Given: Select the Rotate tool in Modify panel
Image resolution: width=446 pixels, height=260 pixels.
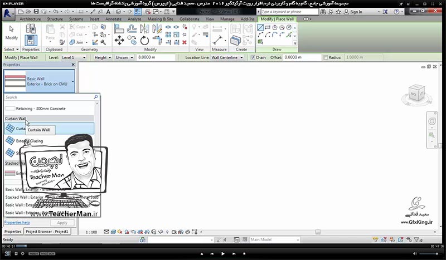Looking at the screenshot, I should (x=144, y=40).
